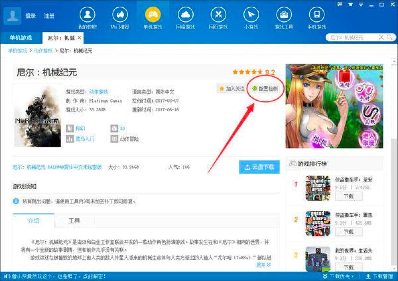Select the 单机游戏 gamepad icon

153,15
